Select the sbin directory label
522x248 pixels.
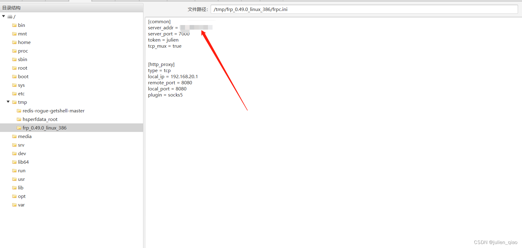point(23,60)
